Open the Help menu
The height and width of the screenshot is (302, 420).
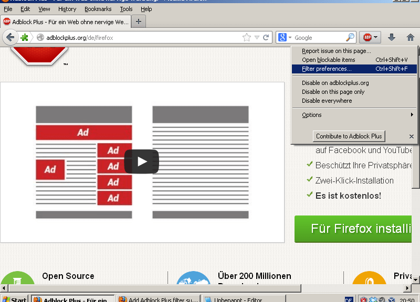(x=146, y=9)
